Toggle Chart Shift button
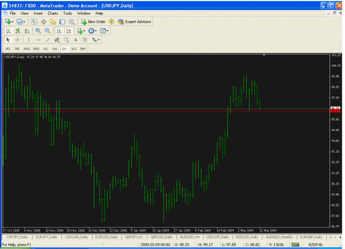Viewport: 345px width, 249px height. (68, 31)
